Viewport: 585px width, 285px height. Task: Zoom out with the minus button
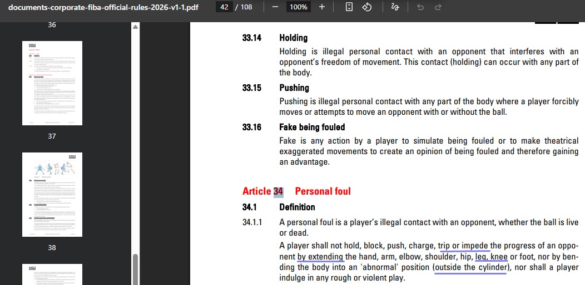click(x=275, y=7)
